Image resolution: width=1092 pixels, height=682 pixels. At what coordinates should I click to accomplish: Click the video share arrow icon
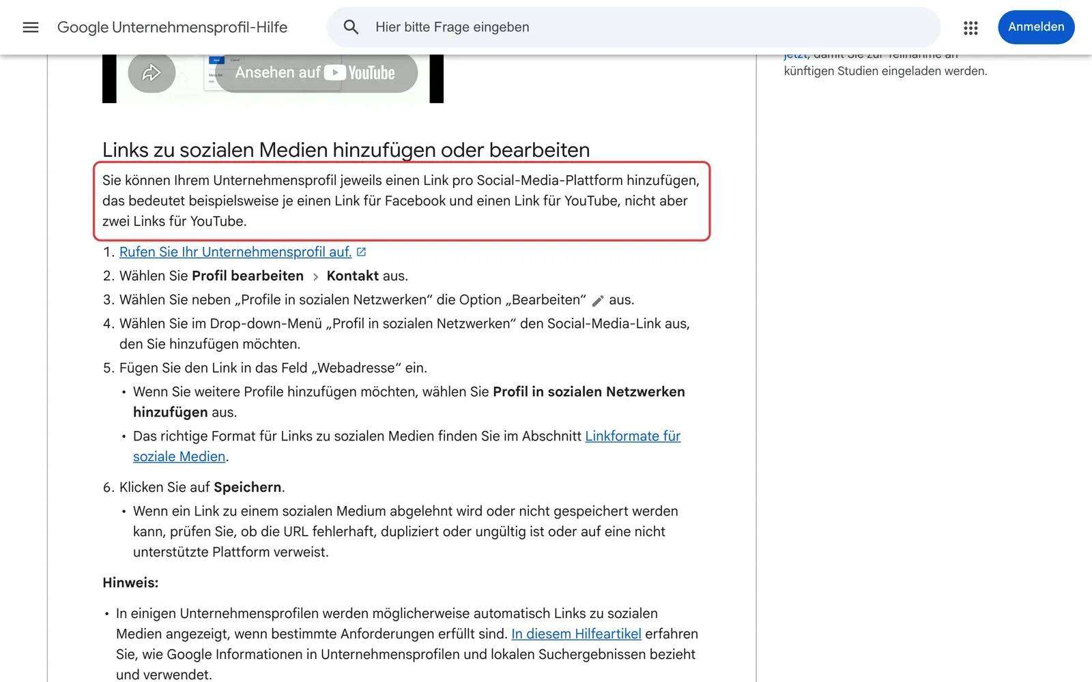[152, 72]
